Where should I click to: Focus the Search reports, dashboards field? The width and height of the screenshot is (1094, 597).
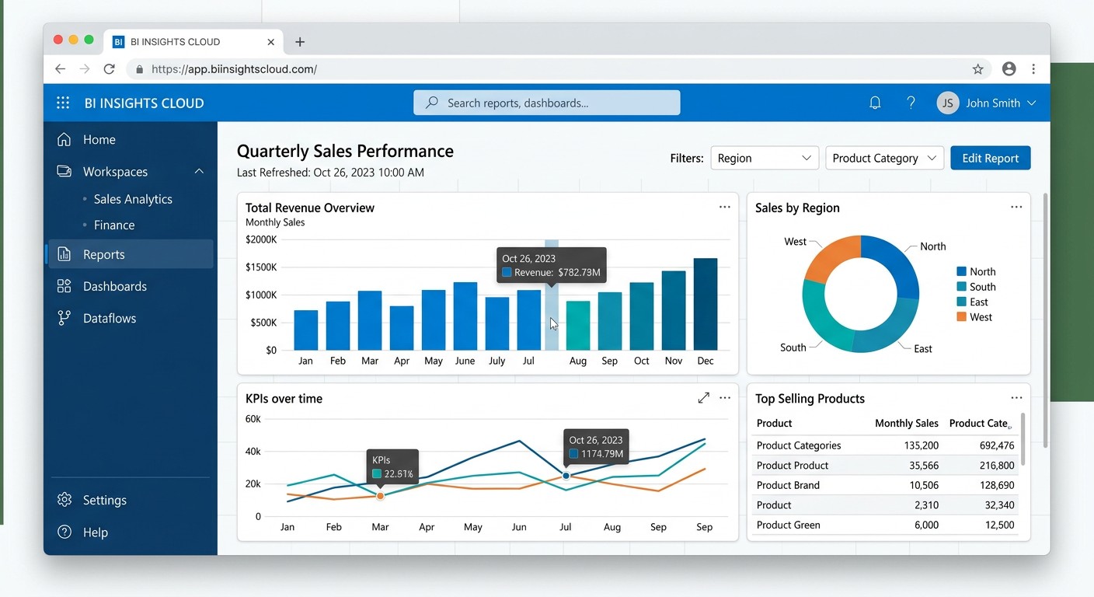click(547, 103)
